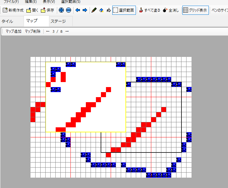Select the Paint bucket fill tool
This screenshot has width=228, height=188.
point(108,10)
